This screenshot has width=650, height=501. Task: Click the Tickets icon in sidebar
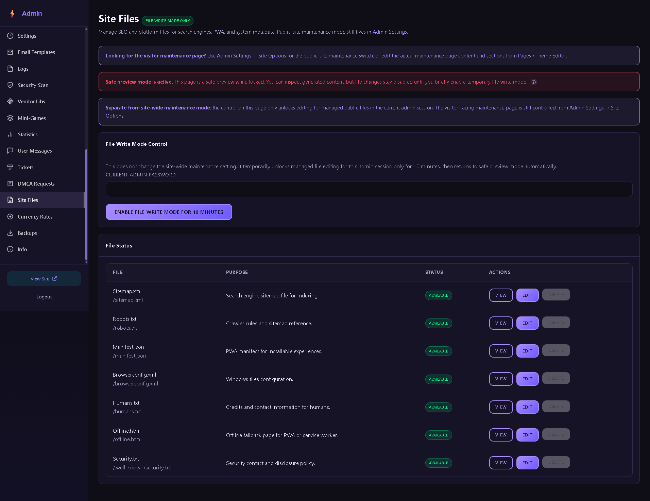(x=10, y=167)
